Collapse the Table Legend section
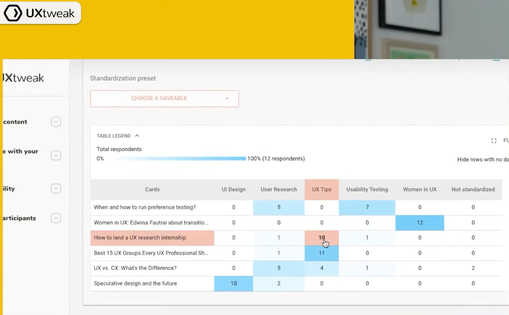The image size is (509, 315). 118,136
